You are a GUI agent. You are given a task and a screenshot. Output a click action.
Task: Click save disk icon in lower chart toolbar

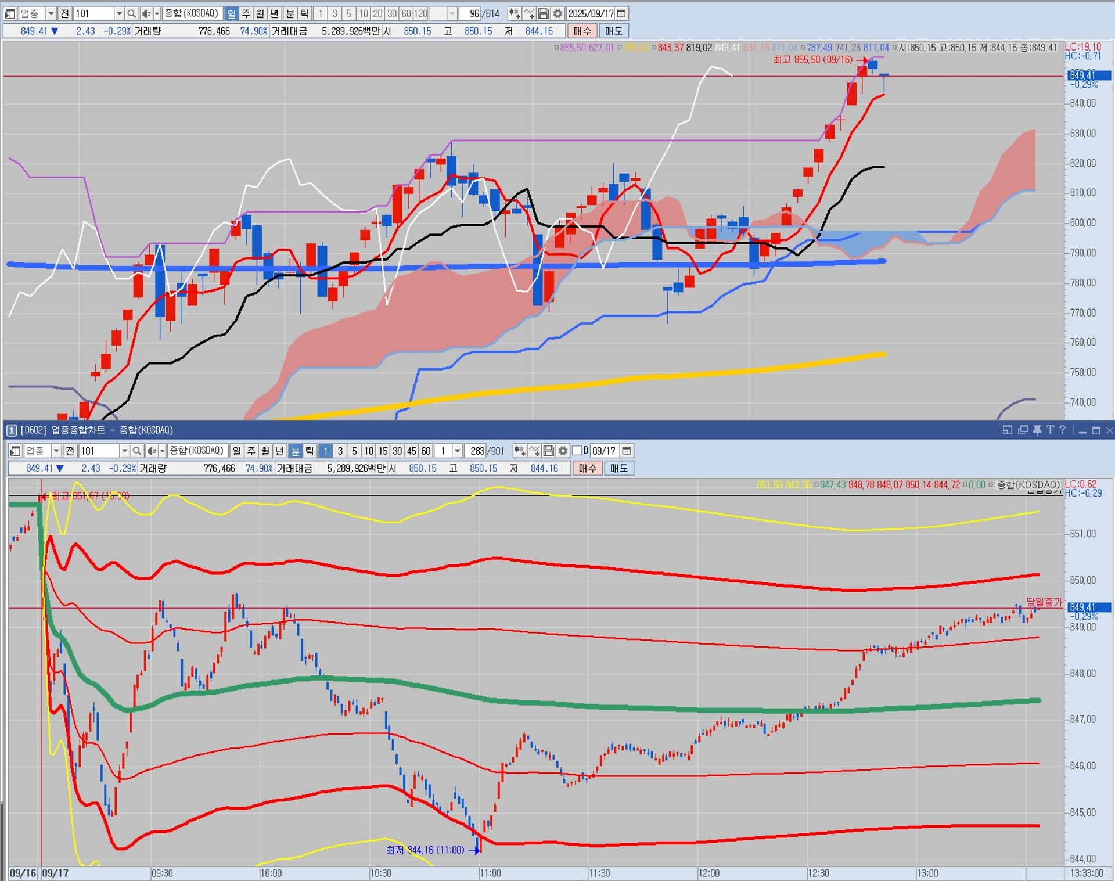click(548, 451)
